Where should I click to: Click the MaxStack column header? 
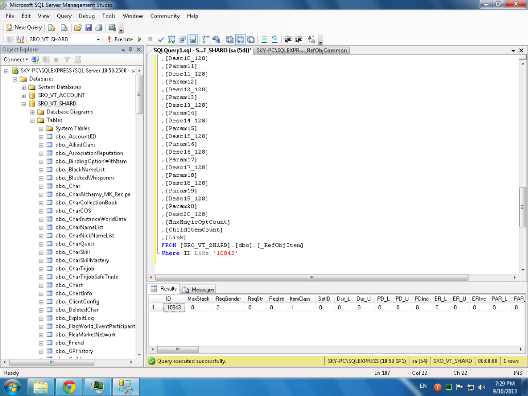pos(199,299)
